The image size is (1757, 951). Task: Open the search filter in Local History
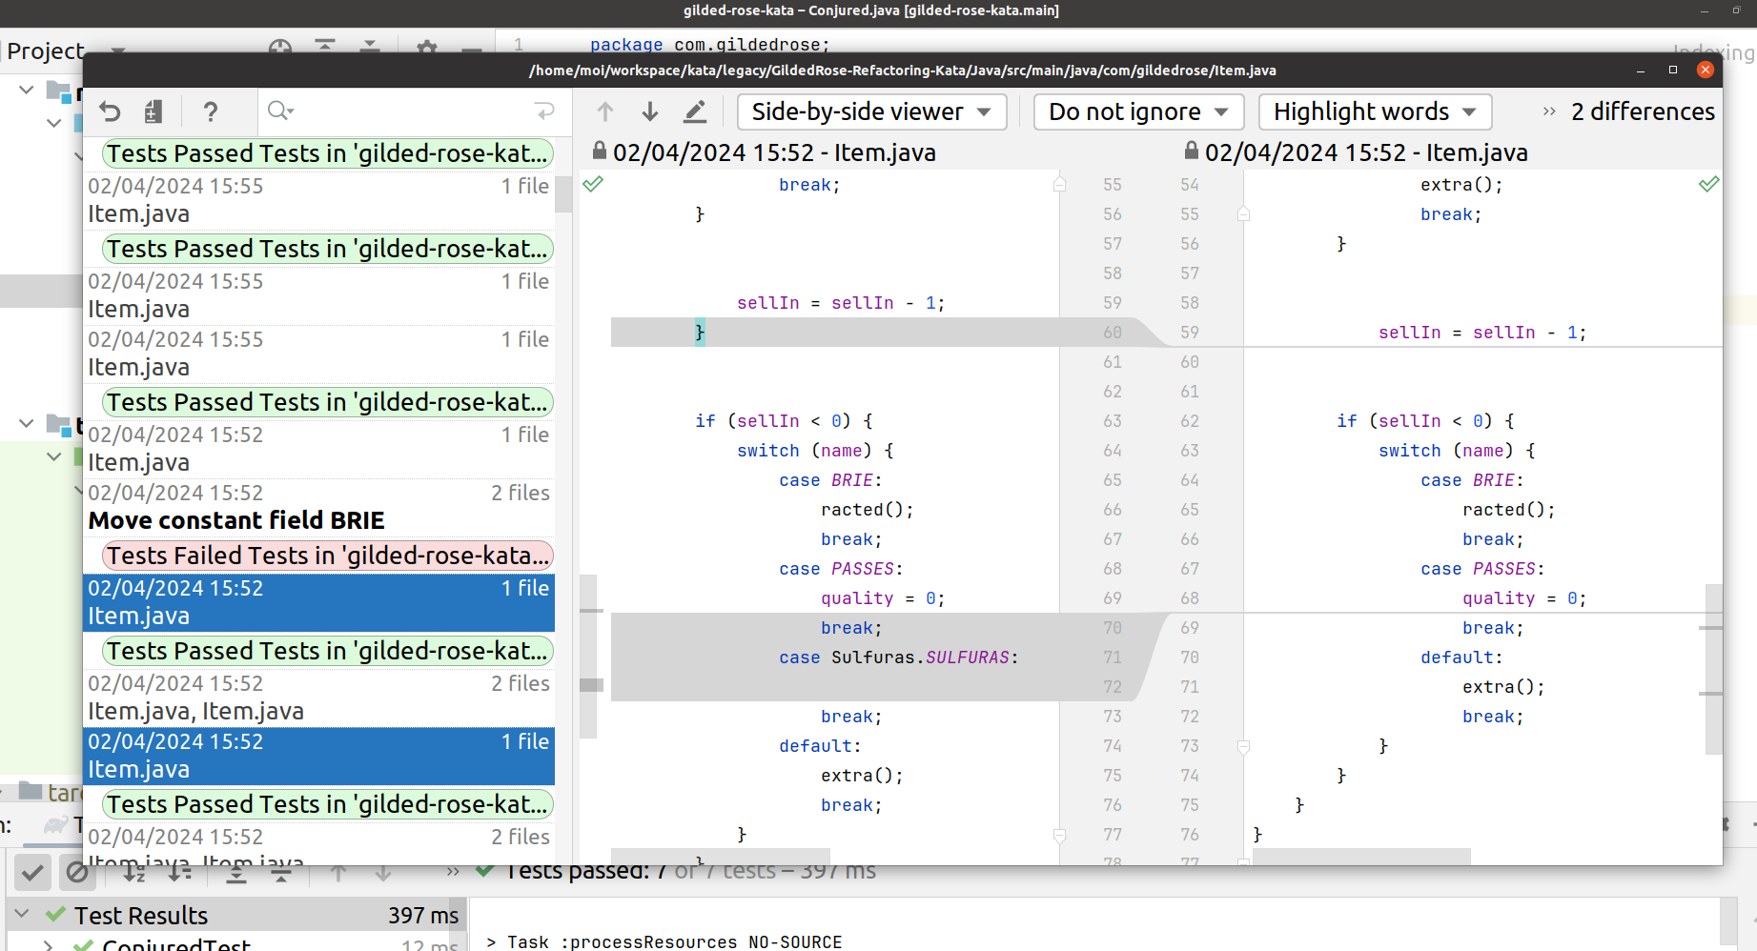279,111
